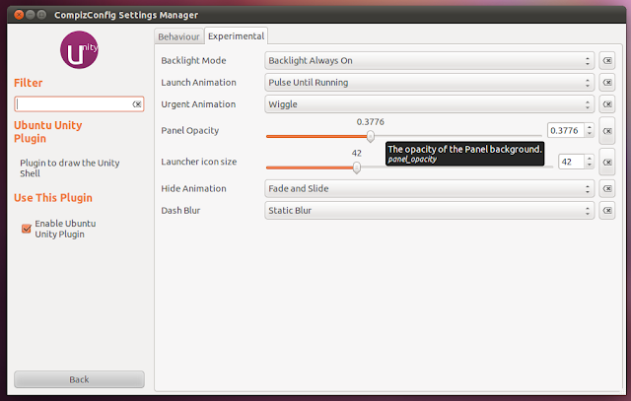Decrease Panel Opacity with spinner down arrow

[x=590, y=134]
